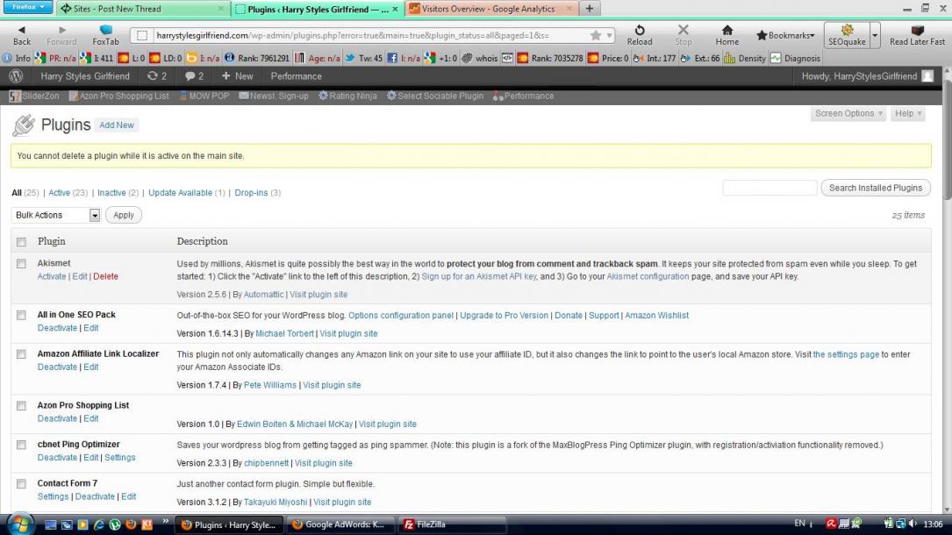Open Select Sociable Plugin shortcut
Viewport: 952px width, 535px height.
coord(435,96)
